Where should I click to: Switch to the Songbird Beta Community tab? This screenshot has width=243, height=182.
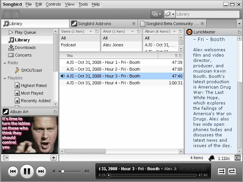(x=172, y=24)
